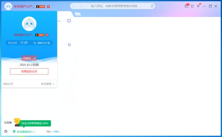This screenshot has height=137, width=222.
Task: Click the title-bar bird avatar
Action: pos(8,6)
